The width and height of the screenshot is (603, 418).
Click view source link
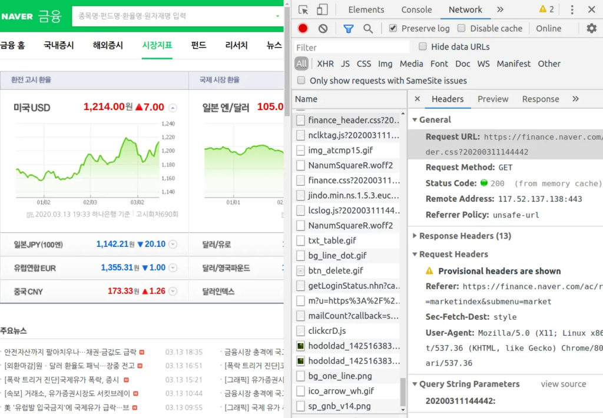click(x=564, y=384)
